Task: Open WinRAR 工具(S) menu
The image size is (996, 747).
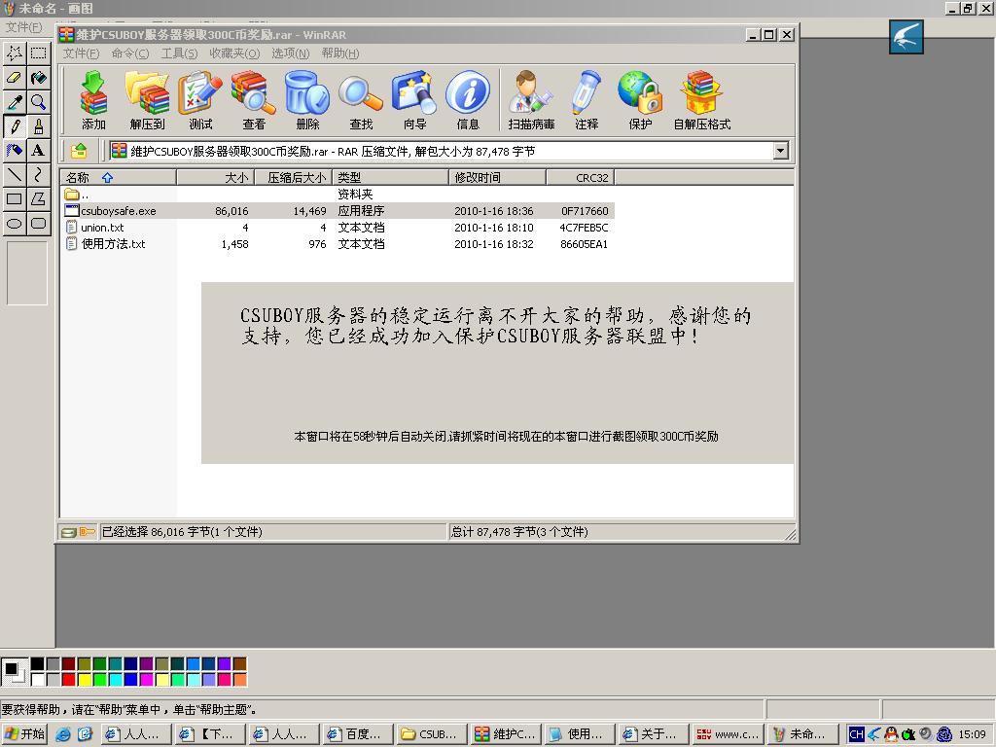Action: [179, 53]
